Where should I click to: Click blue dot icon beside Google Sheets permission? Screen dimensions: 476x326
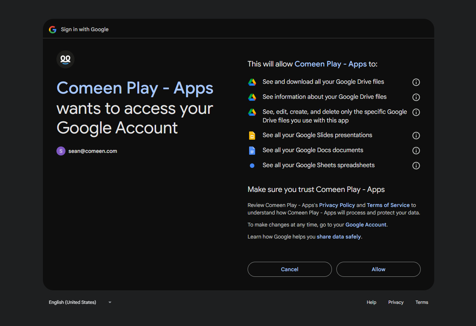coord(252,166)
